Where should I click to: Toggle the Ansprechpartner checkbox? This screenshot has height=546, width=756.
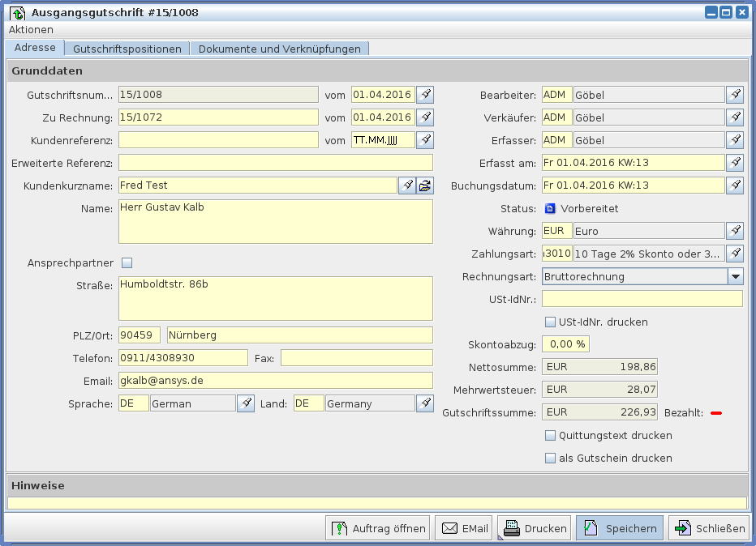127,262
